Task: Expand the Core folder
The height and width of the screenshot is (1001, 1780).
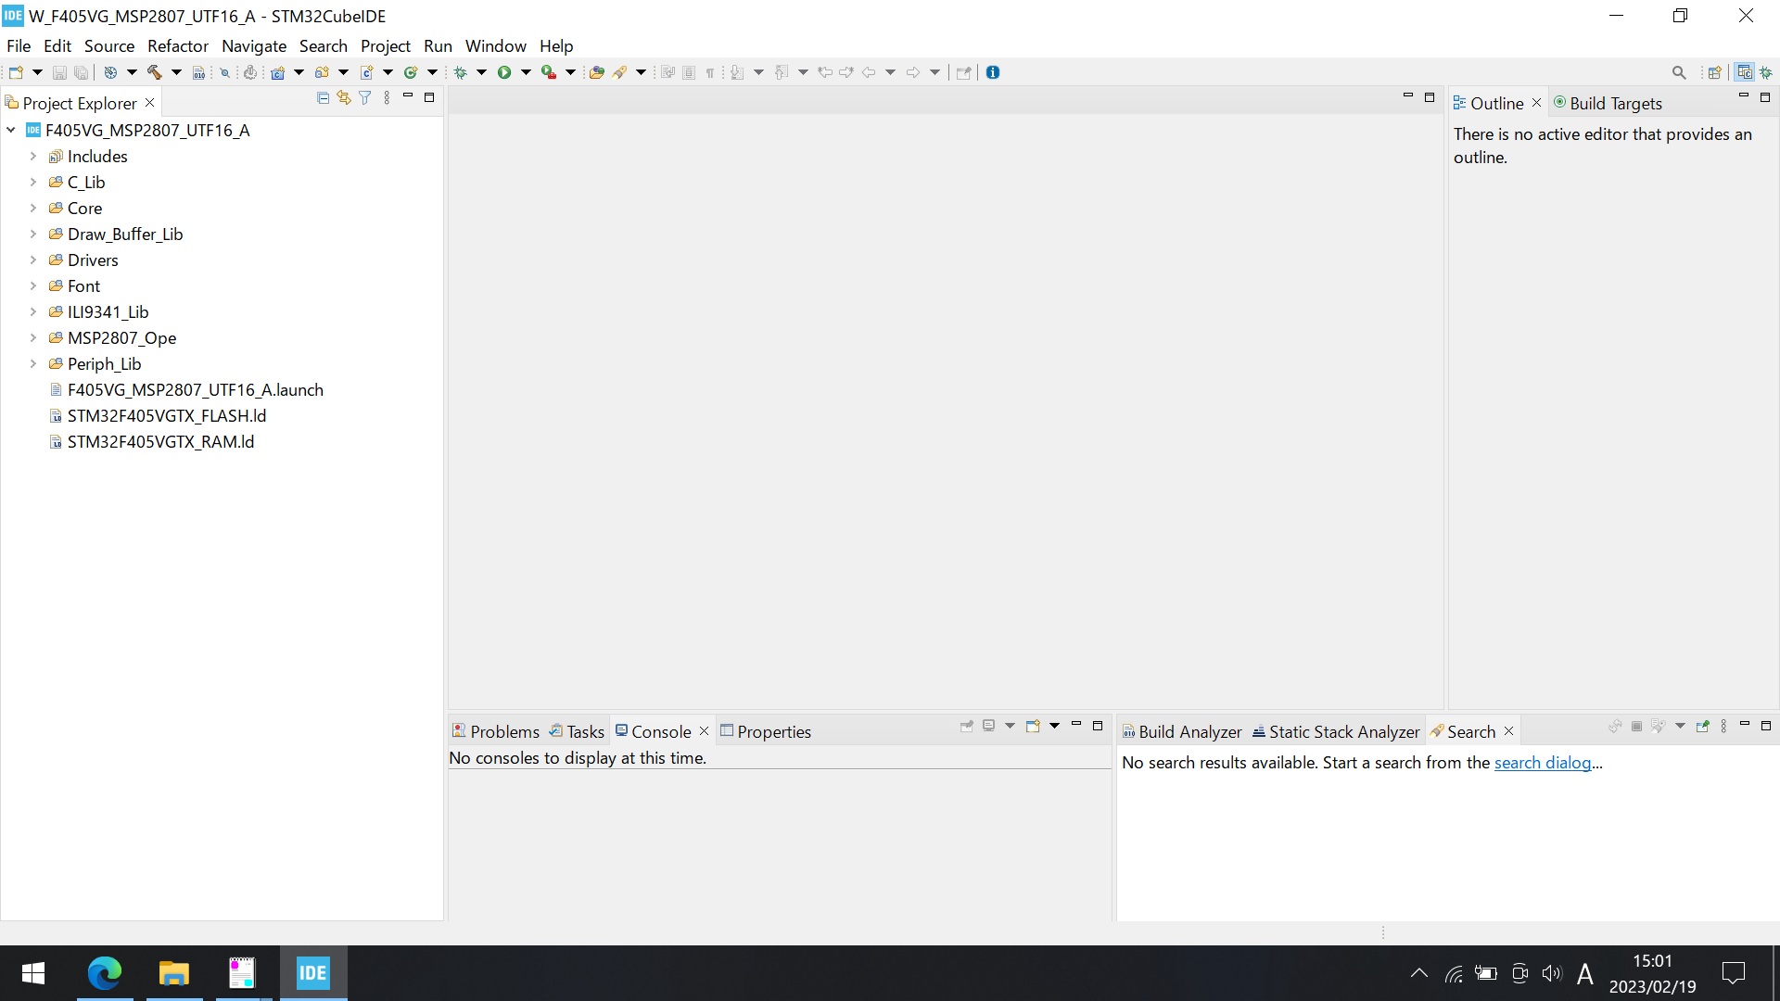Action: [33, 208]
